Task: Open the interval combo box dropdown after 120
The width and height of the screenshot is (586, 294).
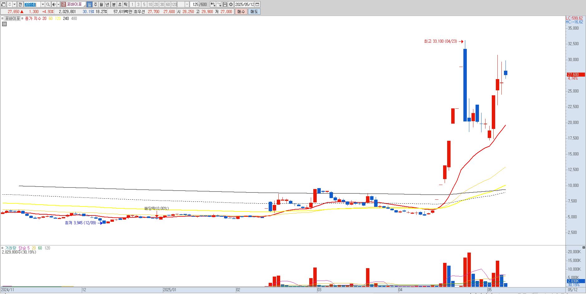Action: pos(187,4)
